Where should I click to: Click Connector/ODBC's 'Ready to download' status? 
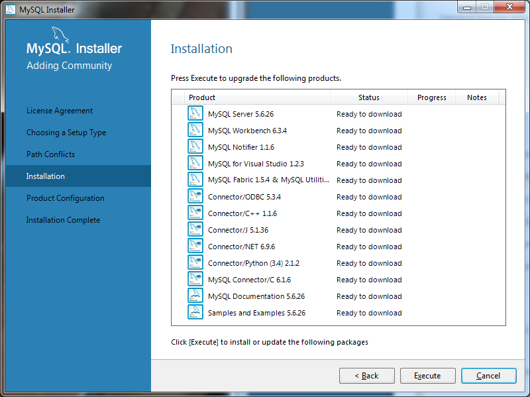(369, 197)
